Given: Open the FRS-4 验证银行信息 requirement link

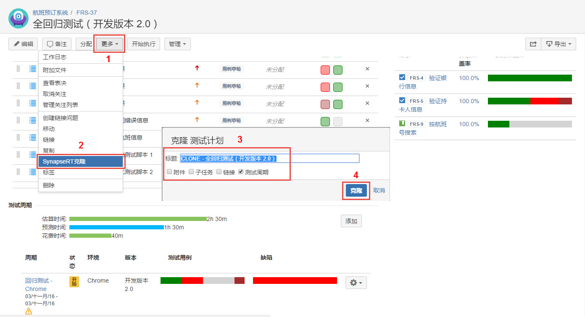Looking at the screenshot, I should (x=423, y=82).
